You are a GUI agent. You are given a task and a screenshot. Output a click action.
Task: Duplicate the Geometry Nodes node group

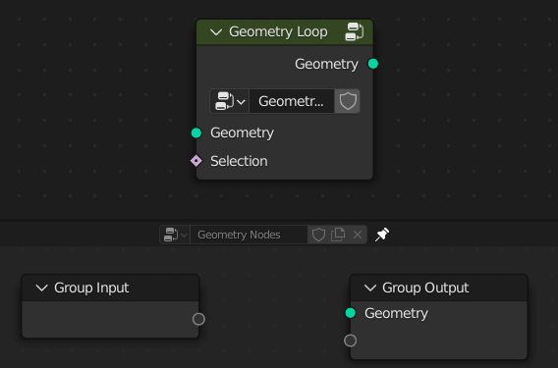[x=338, y=235]
